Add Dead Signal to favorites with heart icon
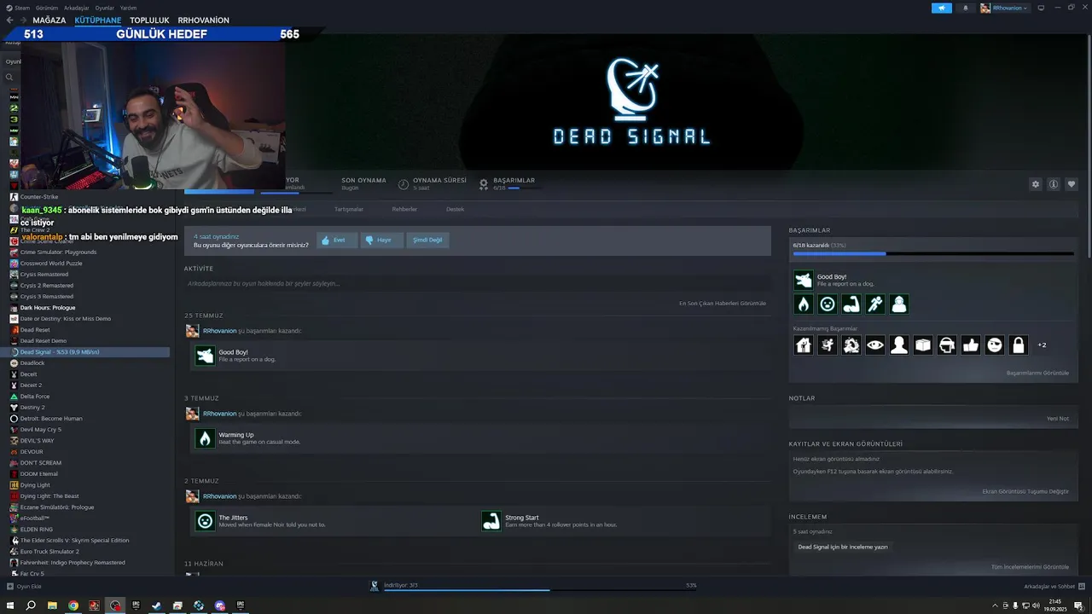Screen dimensions: 1092x614 (x=1072, y=184)
